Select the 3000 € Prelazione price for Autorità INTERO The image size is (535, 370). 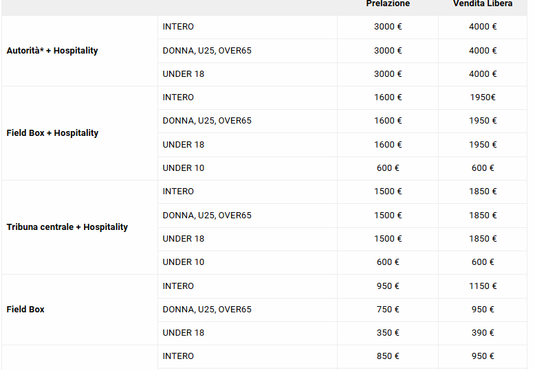point(388,27)
